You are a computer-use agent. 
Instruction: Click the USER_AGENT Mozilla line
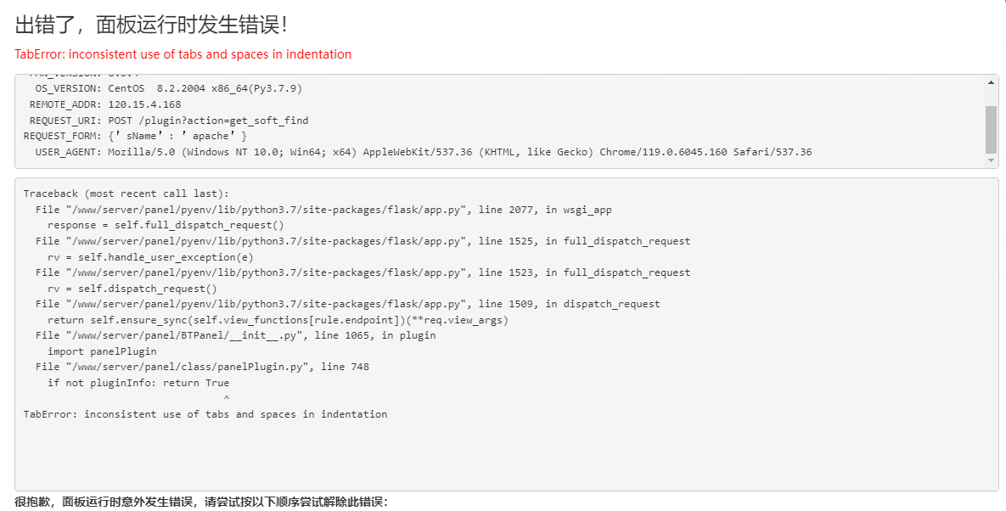pos(424,152)
